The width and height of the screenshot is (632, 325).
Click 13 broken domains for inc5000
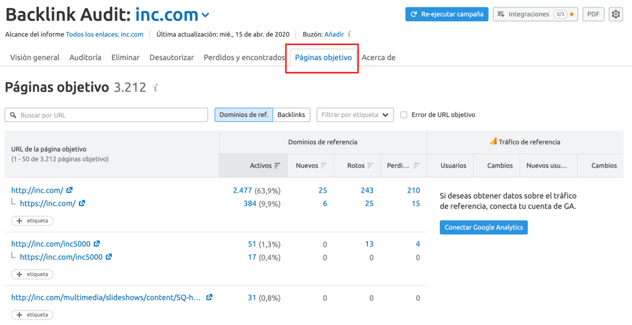pyautogui.click(x=369, y=244)
